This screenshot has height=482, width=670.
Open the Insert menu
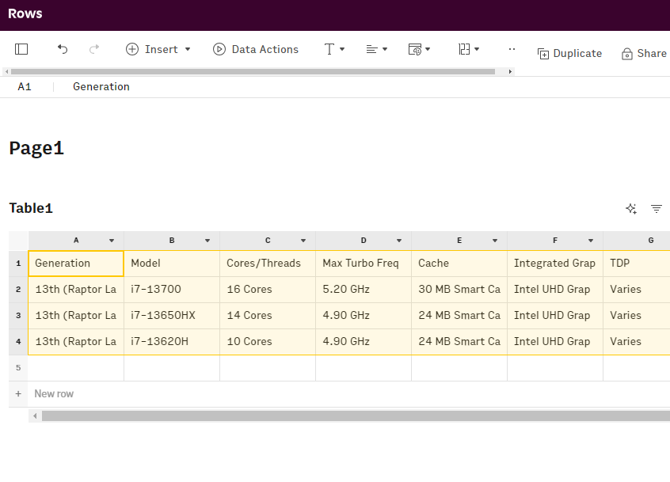(x=158, y=49)
